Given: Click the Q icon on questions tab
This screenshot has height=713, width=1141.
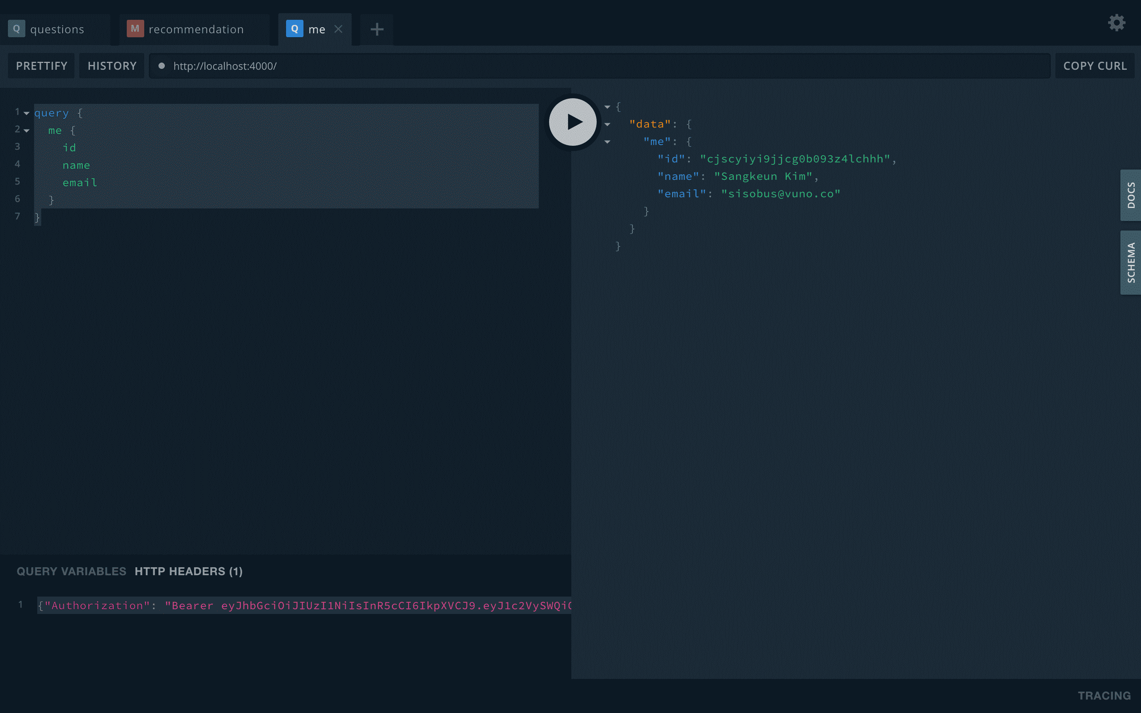Looking at the screenshot, I should pyautogui.click(x=17, y=29).
